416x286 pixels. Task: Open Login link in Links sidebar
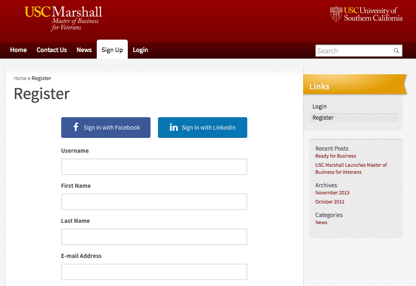(x=319, y=106)
